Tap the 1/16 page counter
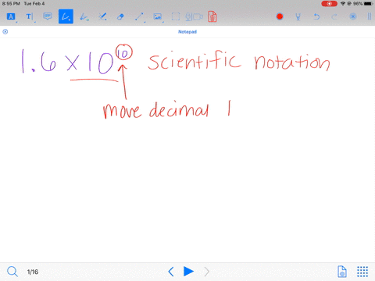Screen dimensions: 375x281 pos(33,272)
